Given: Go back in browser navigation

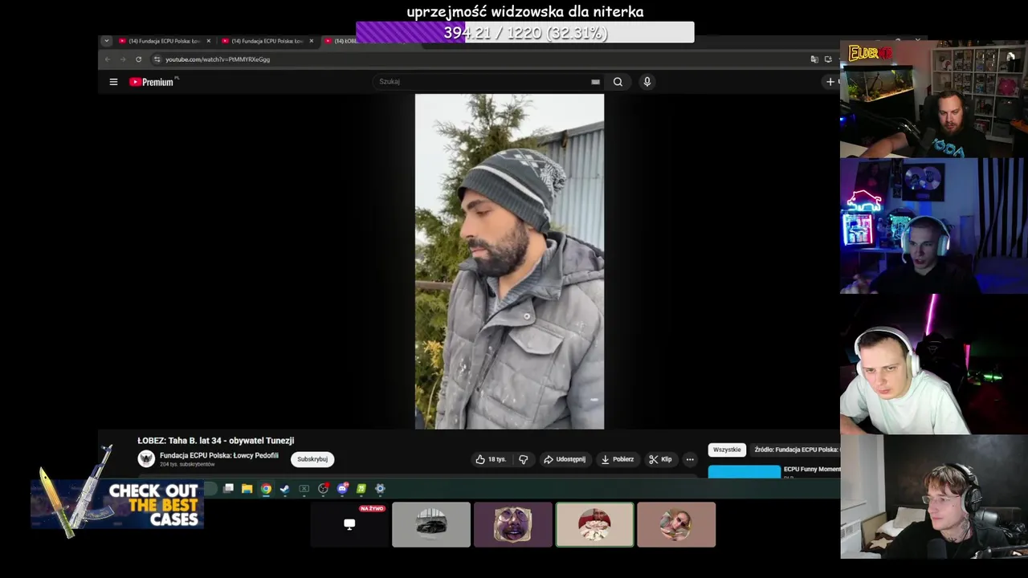Looking at the screenshot, I should click(108, 59).
